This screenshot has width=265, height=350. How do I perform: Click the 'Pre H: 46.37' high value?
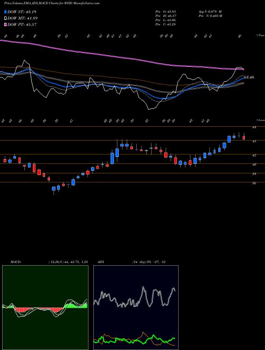pyautogui.click(x=165, y=16)
